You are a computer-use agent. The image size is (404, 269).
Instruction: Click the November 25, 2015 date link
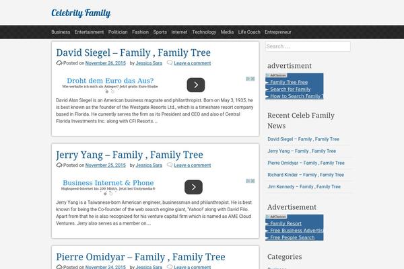(106, 165)
